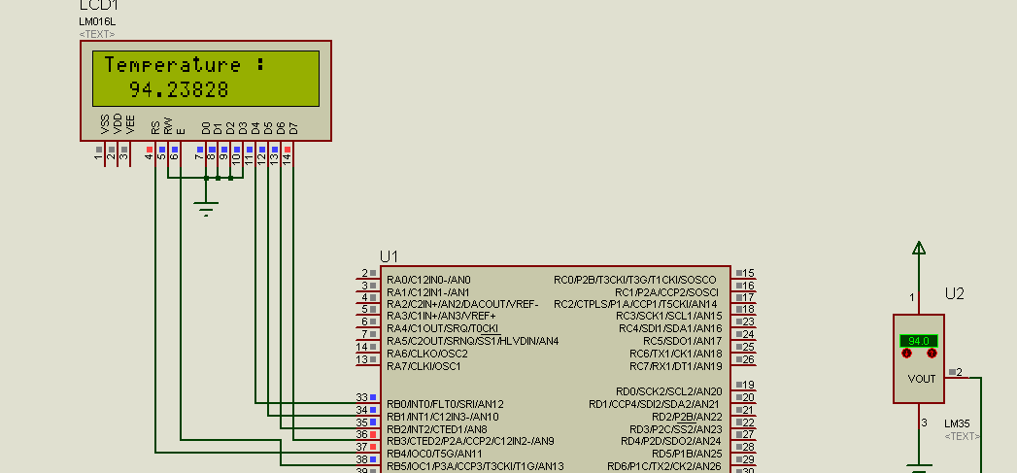Select the power terminal arrow above U2

point(919,248)
